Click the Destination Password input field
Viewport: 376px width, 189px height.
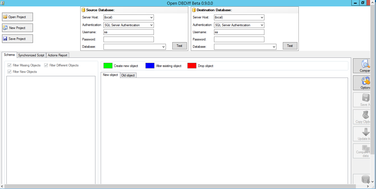(x=239, y=39)
